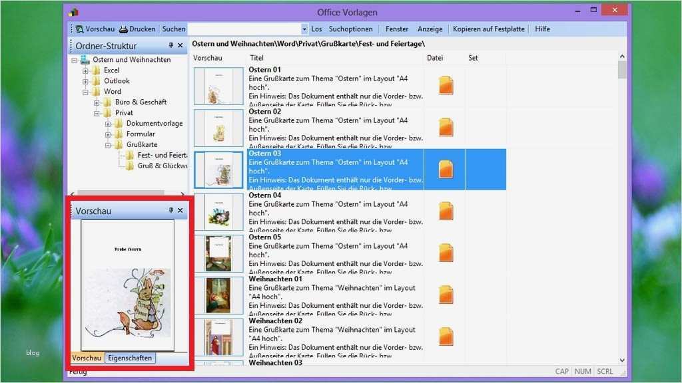The height and width of the screenshot is (383, 682).
Task: Pin the Vorschau preview panel
Action: 171,210
